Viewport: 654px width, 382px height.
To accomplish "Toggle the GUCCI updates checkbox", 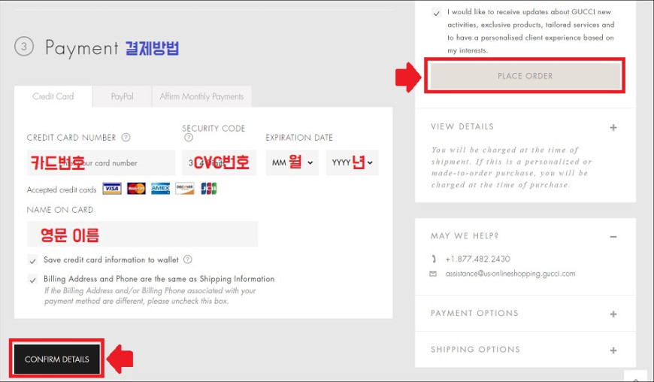I will tap(437, 13).
